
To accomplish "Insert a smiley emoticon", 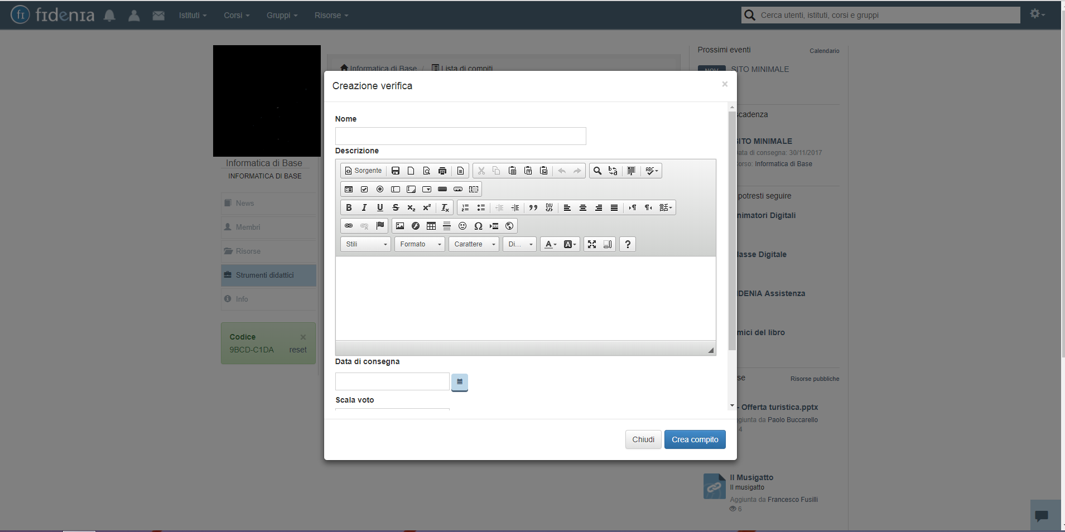I will click(x=462, y=226).
